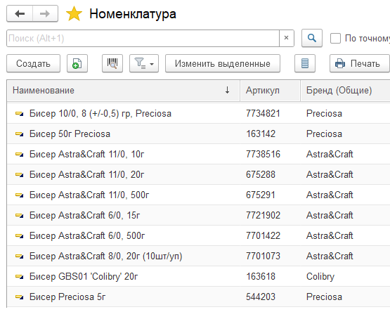390x312 pixels.
Task: Select item icon of Бисер Astra&Craft 6/0, 15г
Action: pos(20,216)
